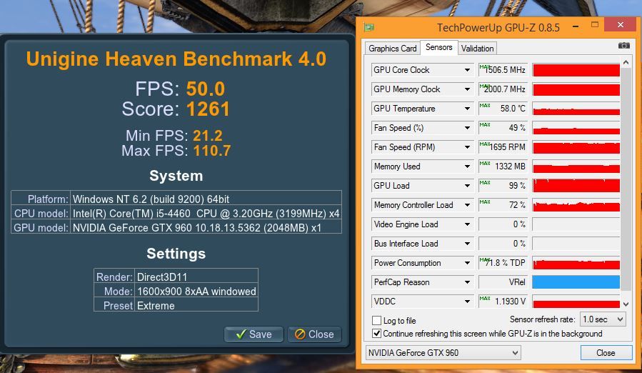The image size is (642, 373).
Task: Click the Power Consumption history graph
Action: 576,263
